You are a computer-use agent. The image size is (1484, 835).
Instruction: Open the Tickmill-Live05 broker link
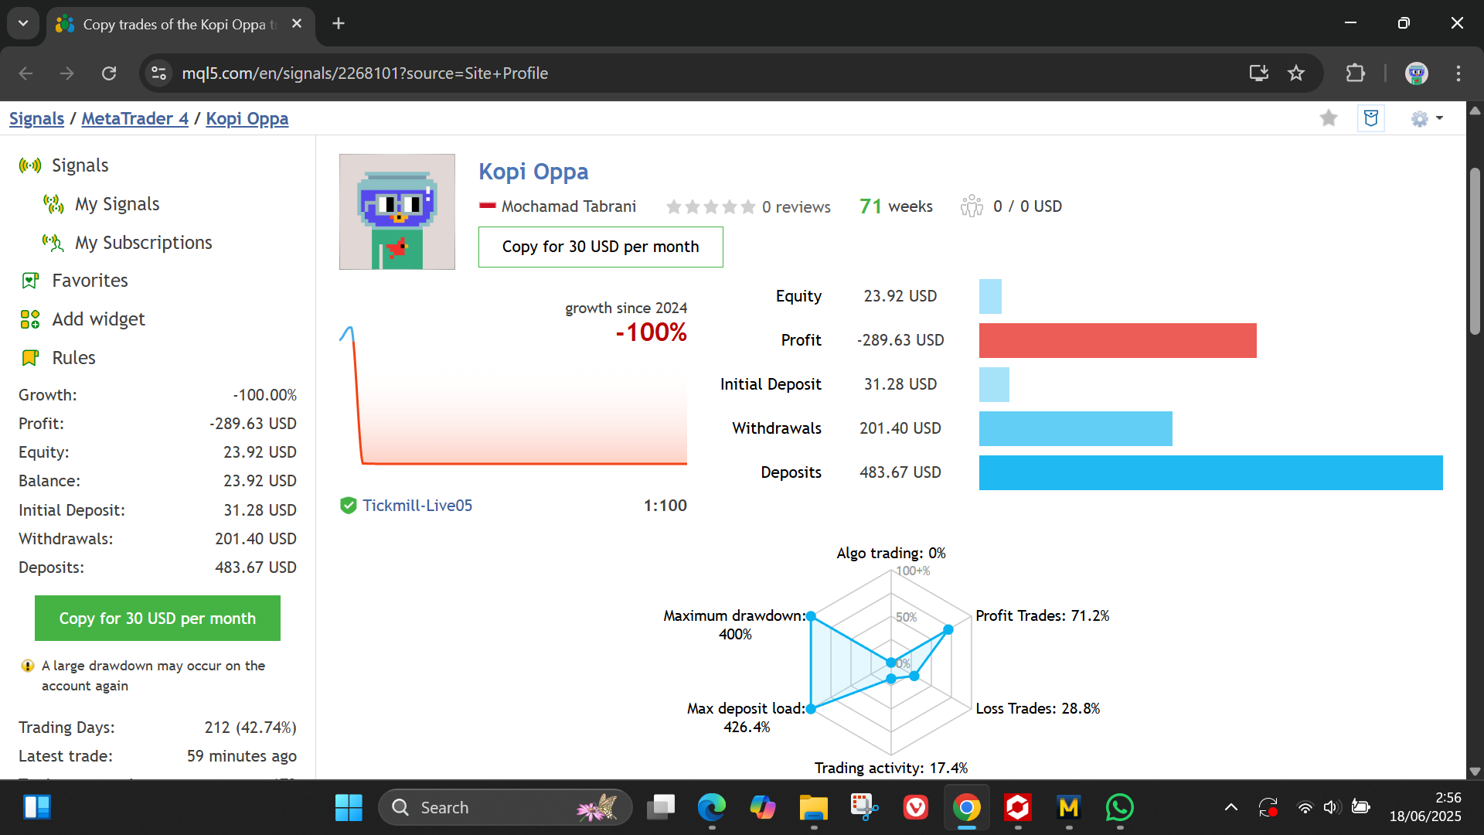click(x=417, y=506)
